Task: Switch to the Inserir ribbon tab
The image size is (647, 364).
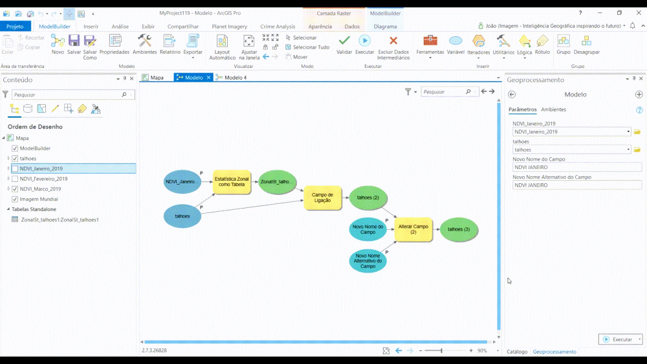Action: tap(91, 27)
